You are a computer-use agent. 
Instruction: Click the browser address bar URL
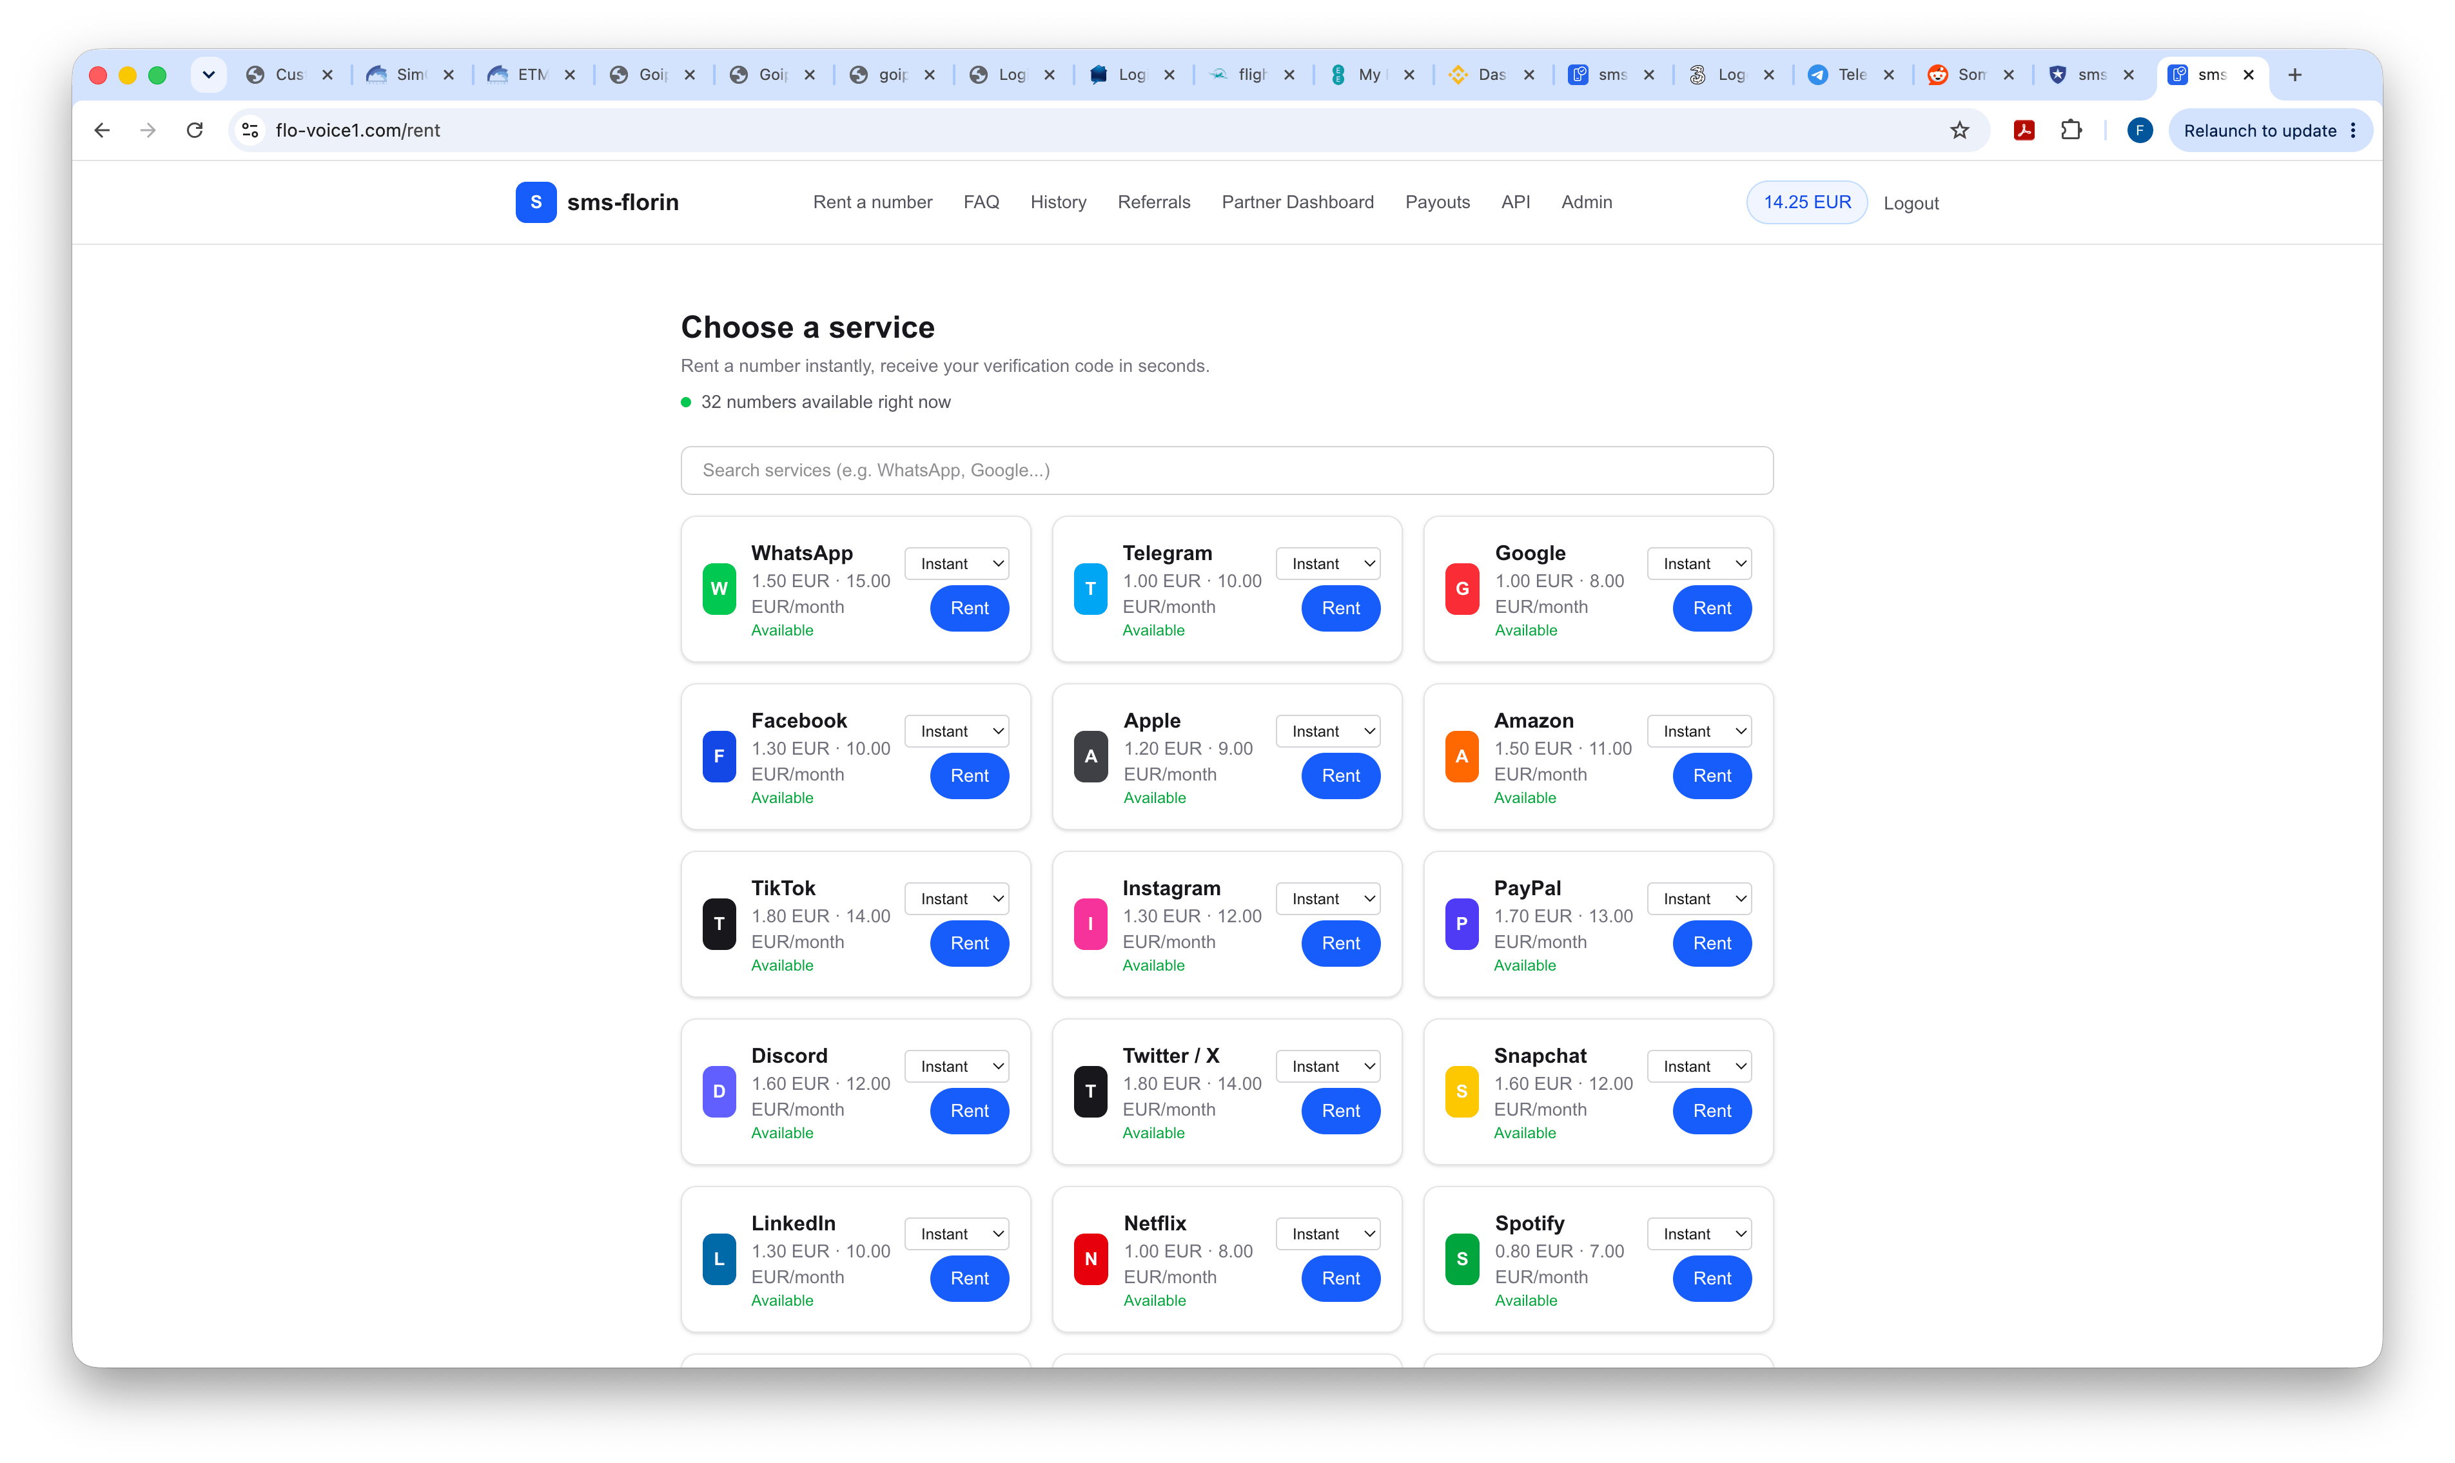(358, 130)
